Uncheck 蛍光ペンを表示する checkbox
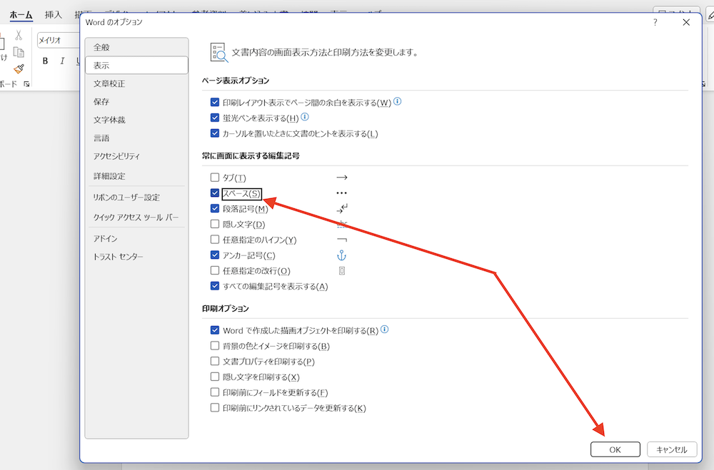Viewport: 714px width, 470px height. [x=215, y=118]
